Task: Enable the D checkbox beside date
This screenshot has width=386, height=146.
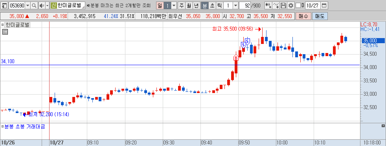Action: click(x=298, y=5)
